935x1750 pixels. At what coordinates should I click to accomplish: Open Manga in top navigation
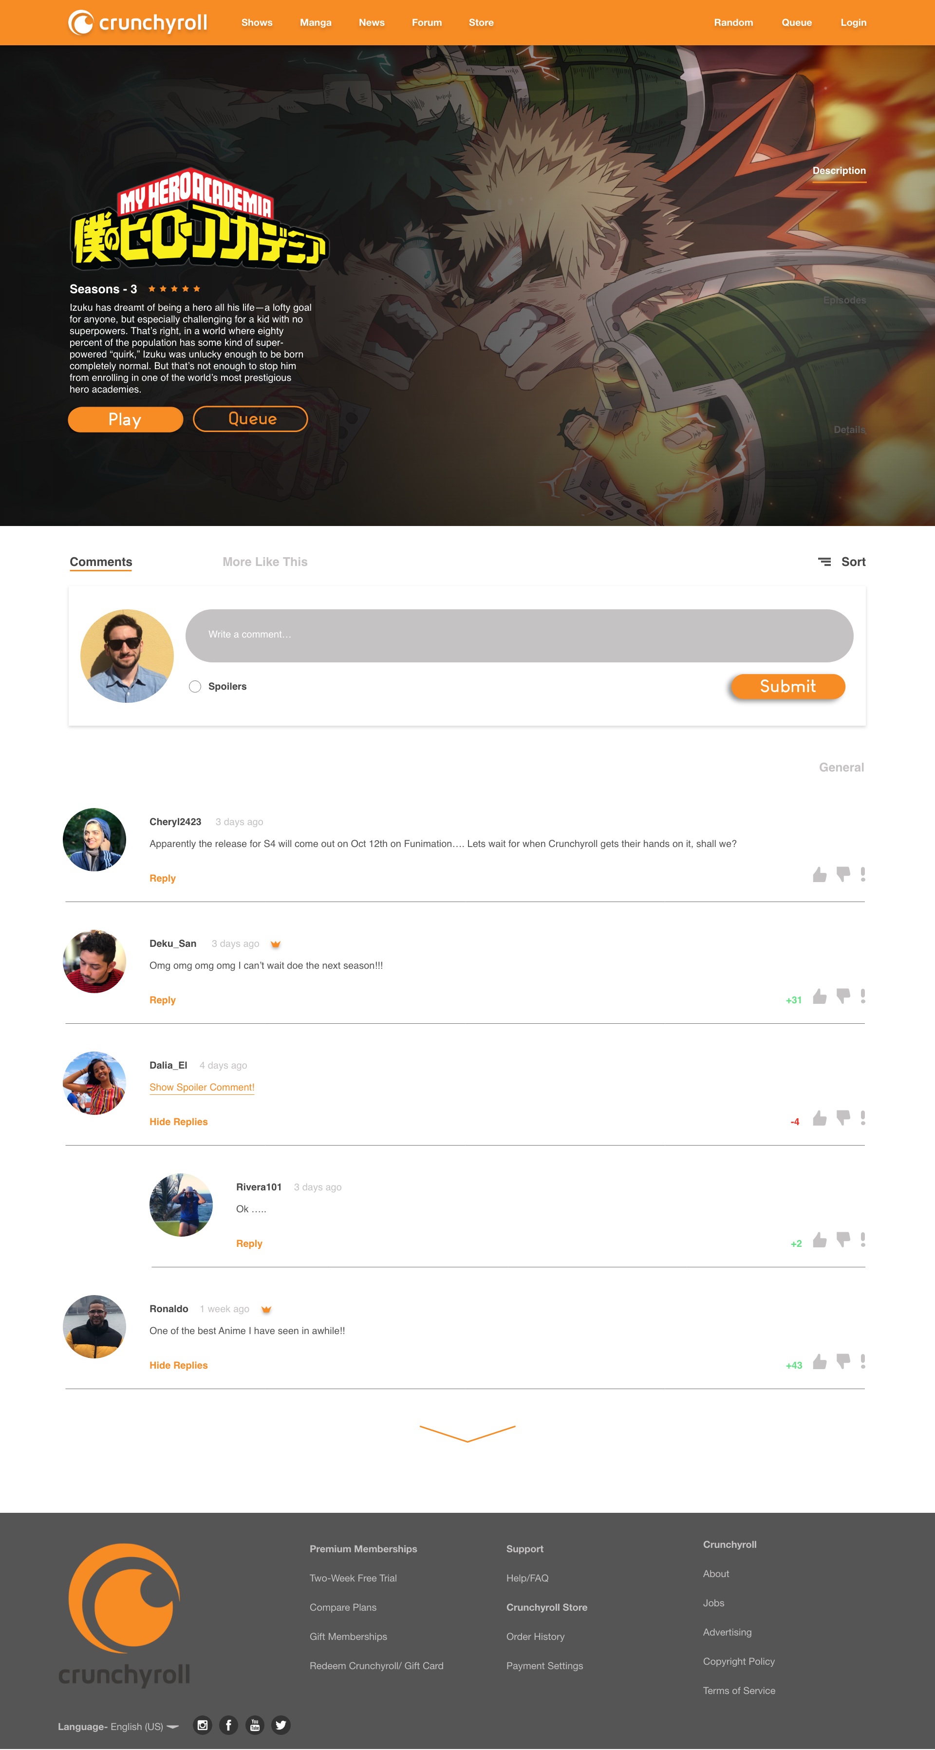click(x=316, y=22)
